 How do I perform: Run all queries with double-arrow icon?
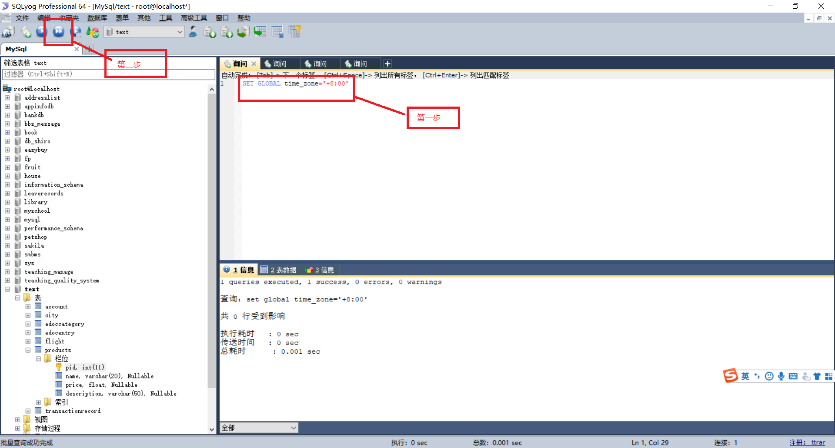pos(59,32)
